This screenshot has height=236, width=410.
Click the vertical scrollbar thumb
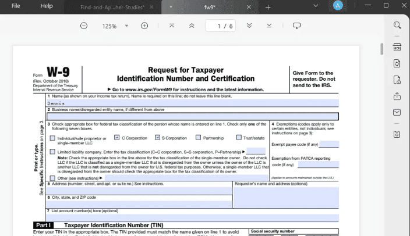pyautogui.click(x=382, y=49)
